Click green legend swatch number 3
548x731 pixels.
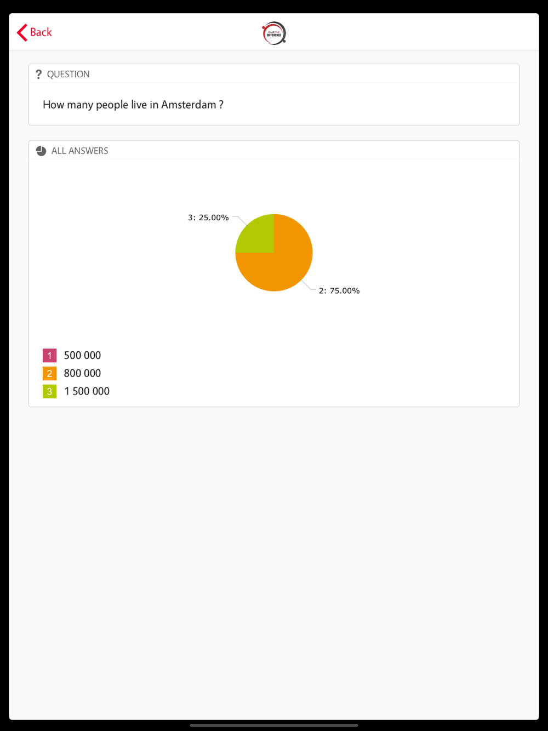(49, 391)
